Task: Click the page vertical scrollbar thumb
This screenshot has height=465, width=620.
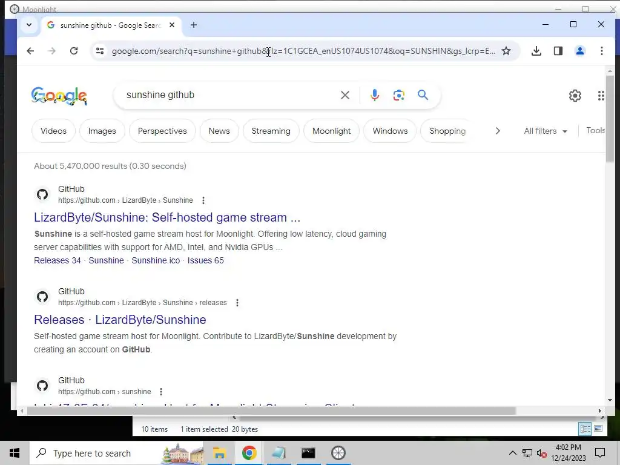Action: (x=610, y=118)
